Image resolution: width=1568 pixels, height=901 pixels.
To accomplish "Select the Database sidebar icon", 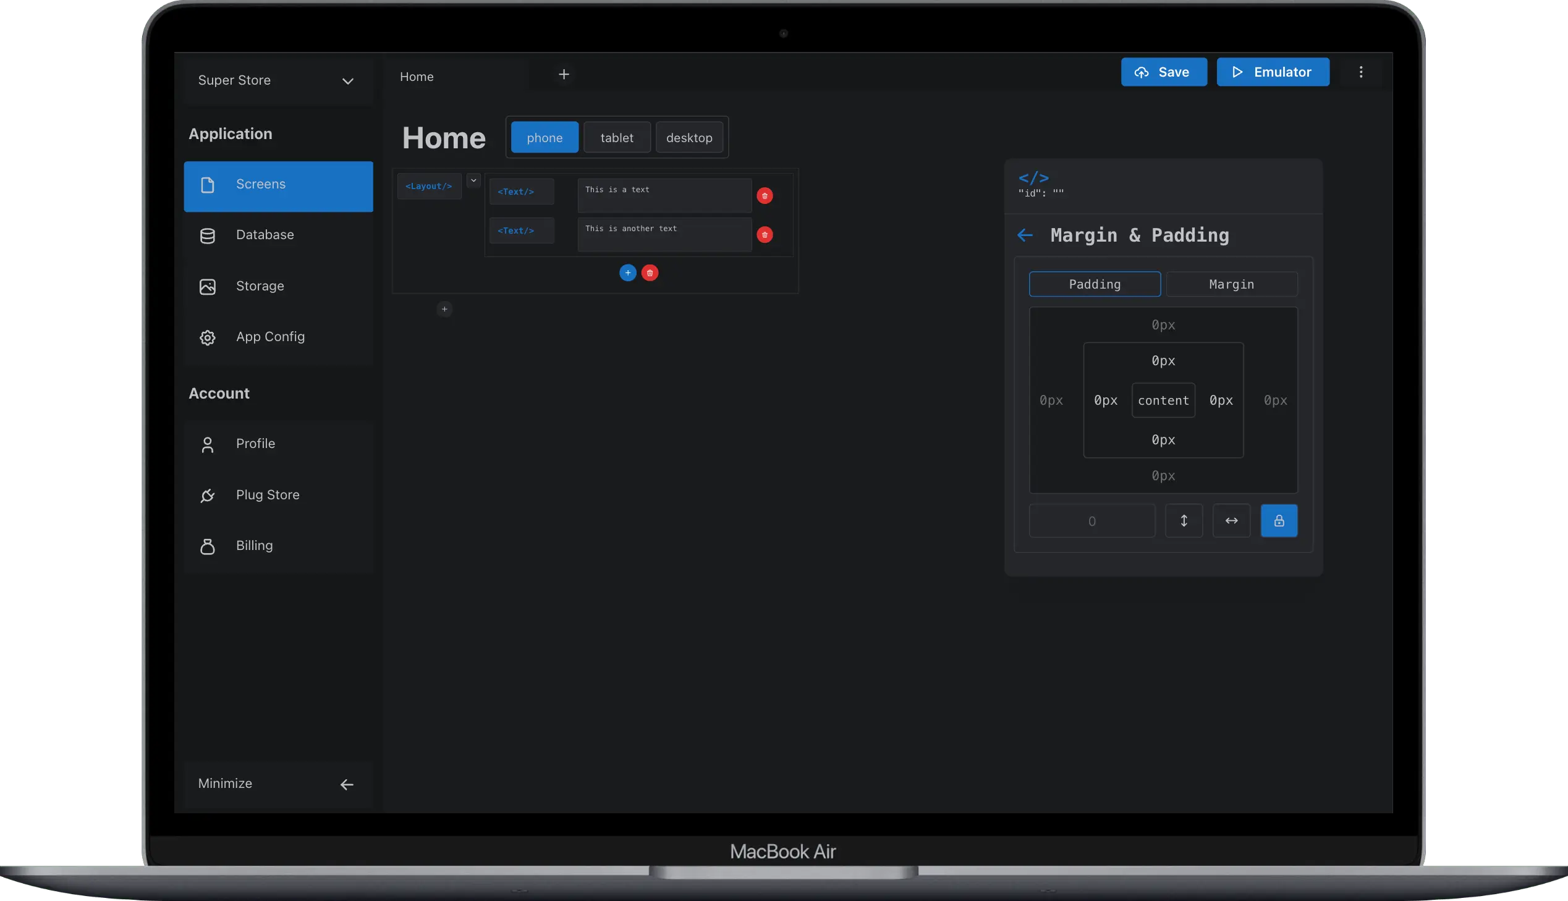I will tap(207, 235).
